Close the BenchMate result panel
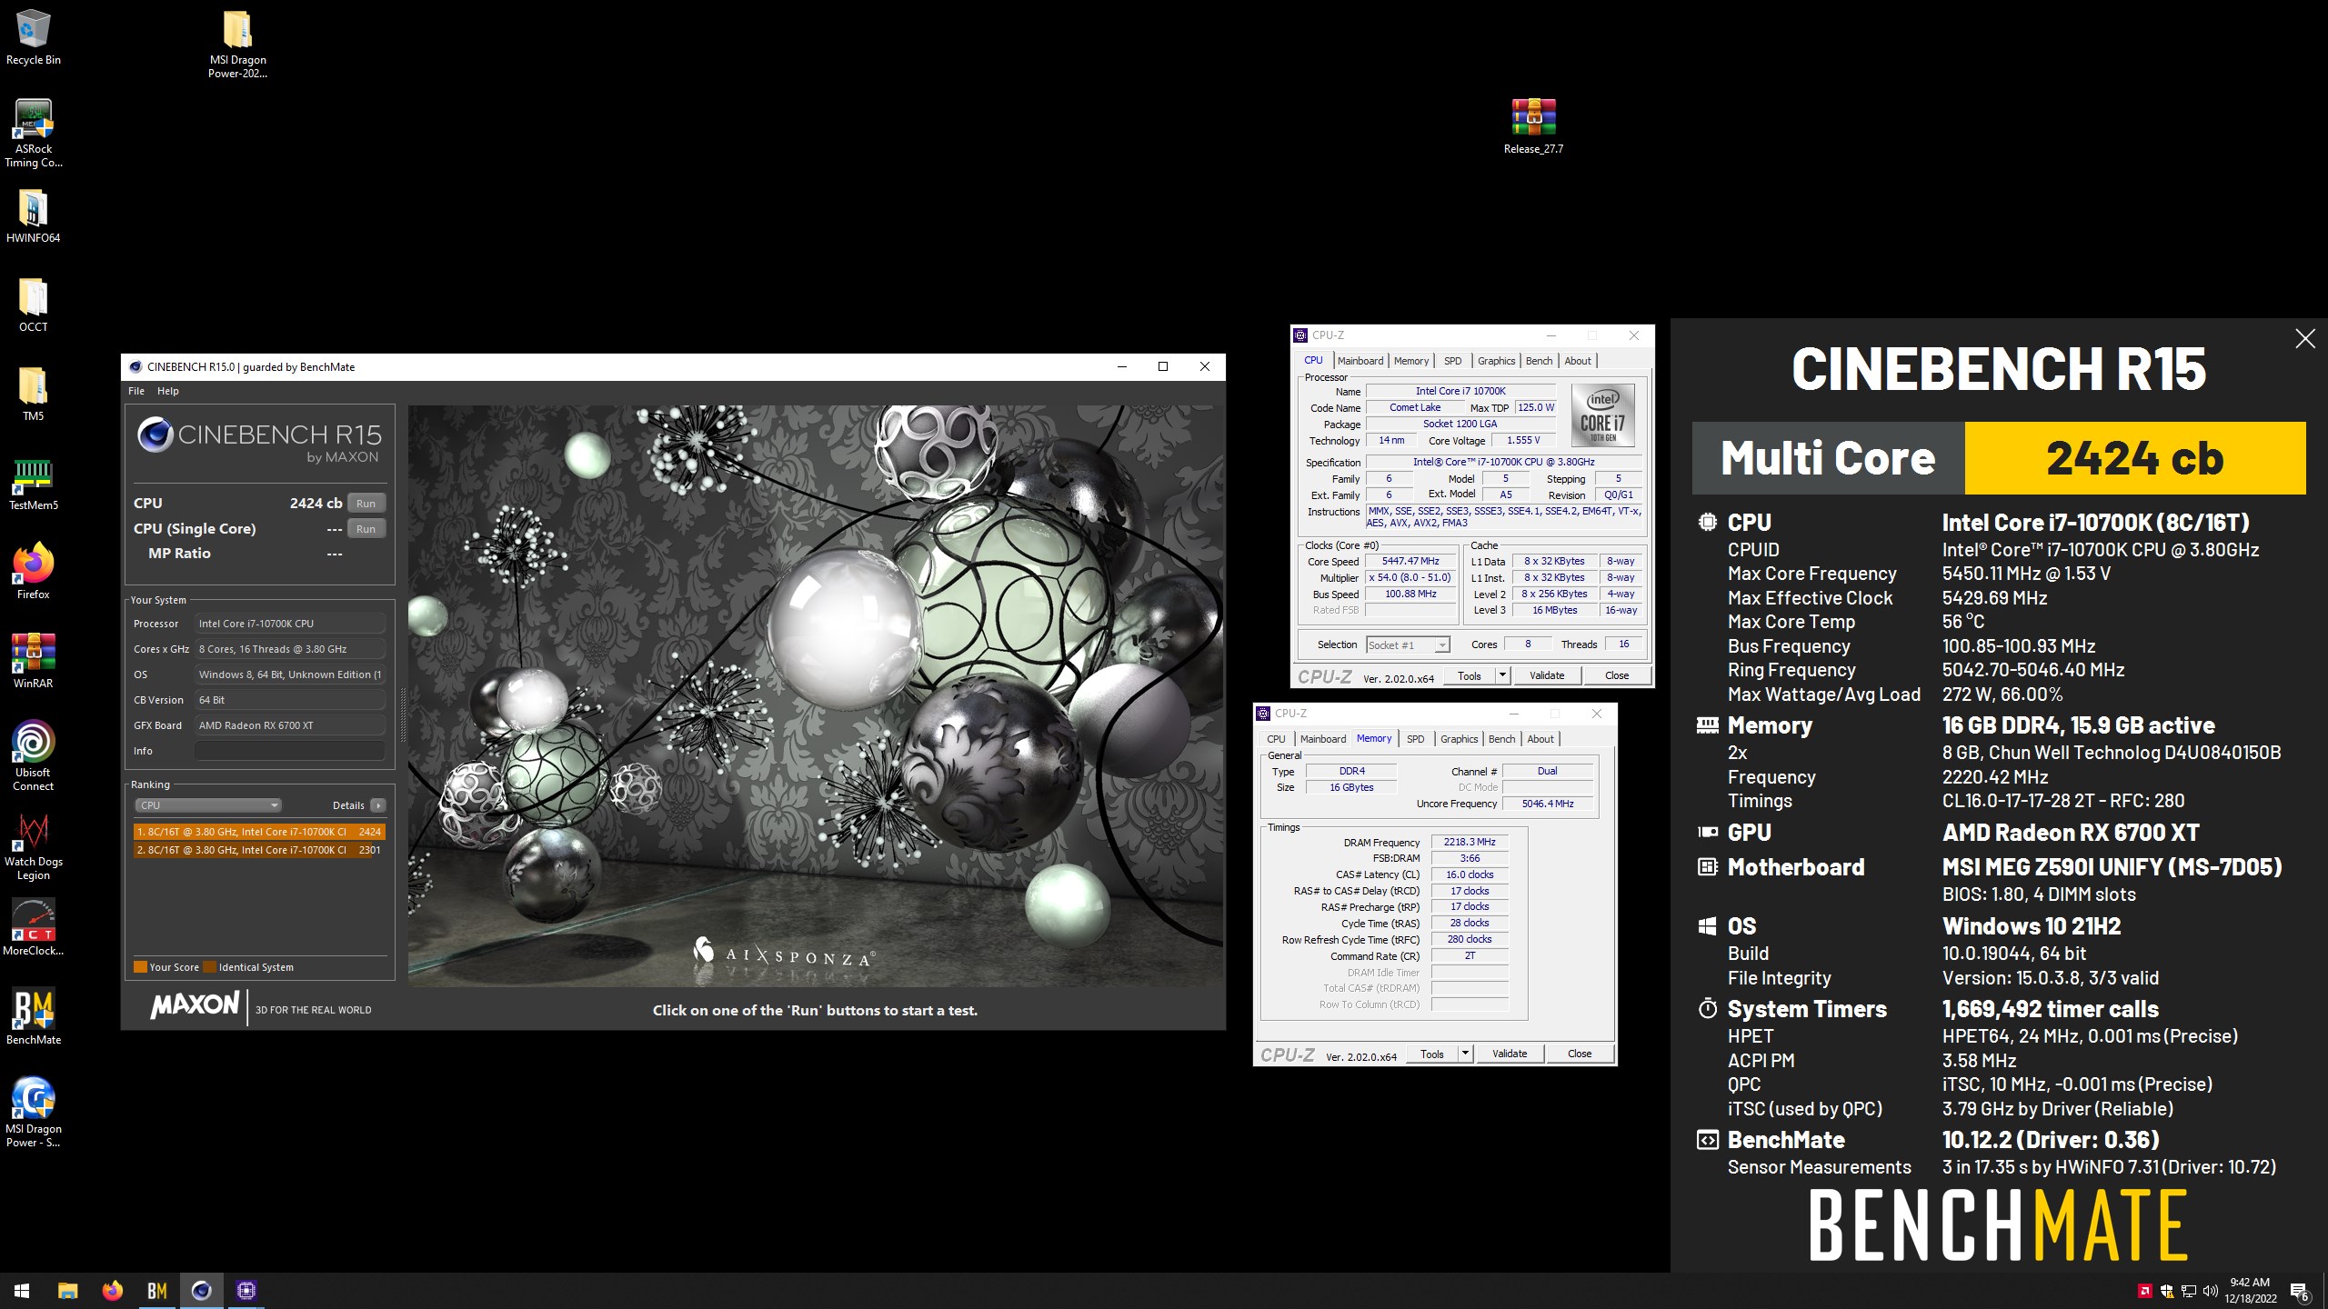2328x1309 pixels. (x=2304, y=339)
